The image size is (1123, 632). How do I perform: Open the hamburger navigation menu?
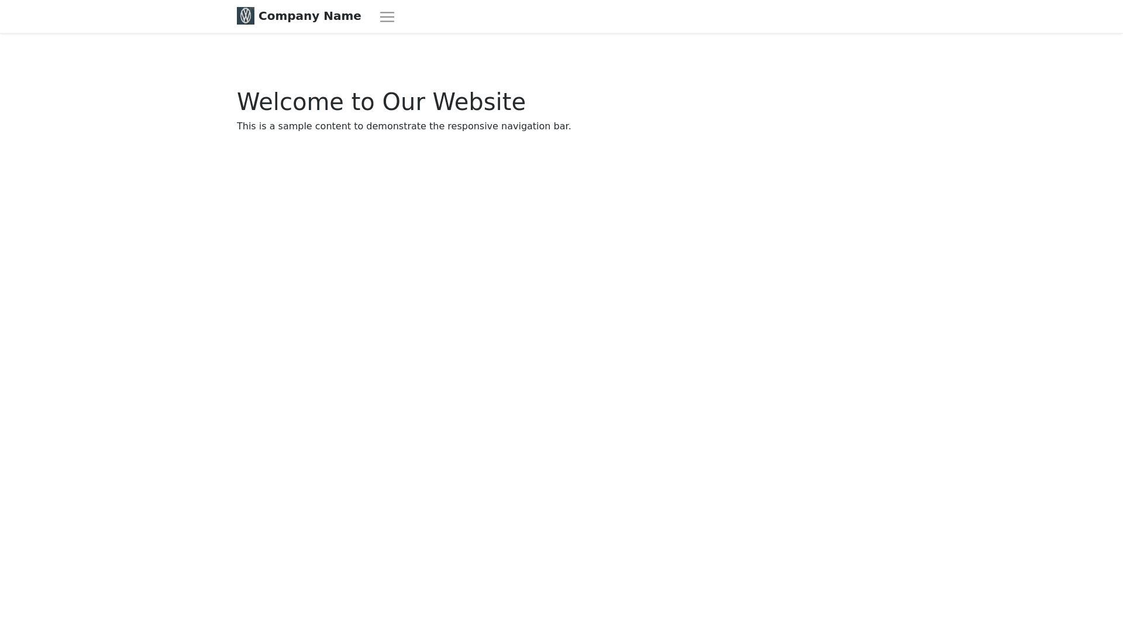coord(387,17)
